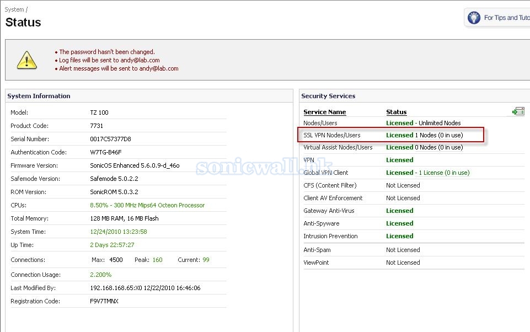Click Virtual Assist Nodes/Users service name
Viewport: 530px width, 332px height.
click(x=338, y=147)
